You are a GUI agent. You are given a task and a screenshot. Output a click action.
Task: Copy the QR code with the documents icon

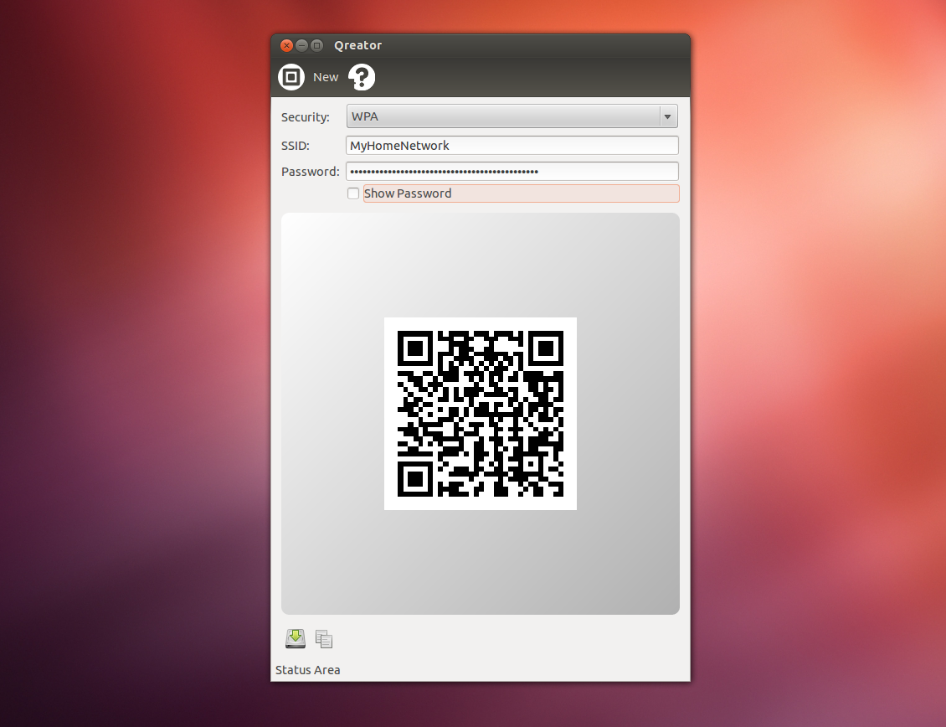click(324, 639)
